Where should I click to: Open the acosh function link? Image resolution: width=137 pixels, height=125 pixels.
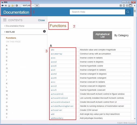[x=54, y=66]
